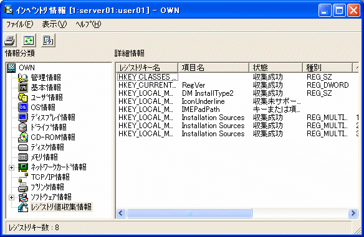Open the ファイル(F) menu

(x=19, y=24)
